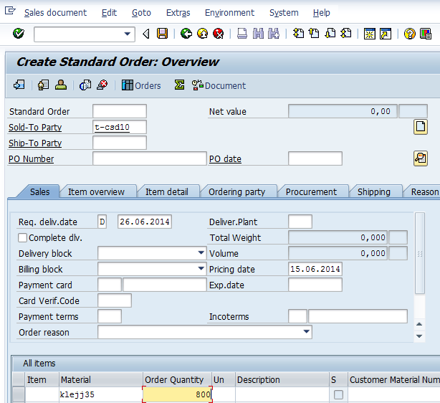Viewport: 440px width, 403px height.
Task: Expand the Delivery block dropdown
Action: 201,253
